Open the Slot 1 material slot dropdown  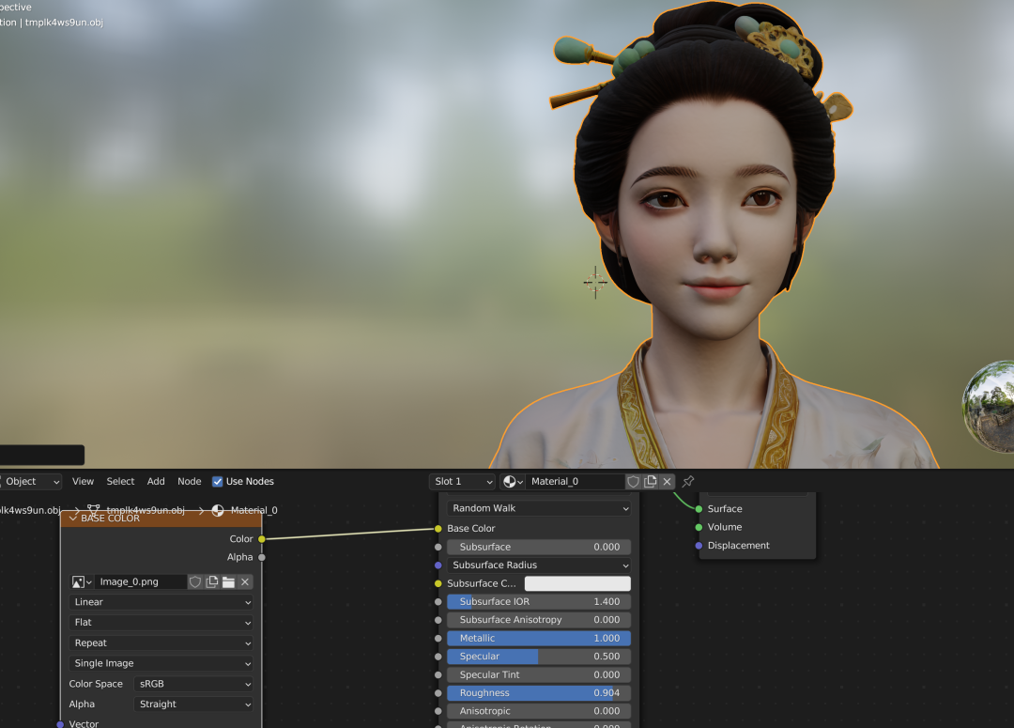461,481
